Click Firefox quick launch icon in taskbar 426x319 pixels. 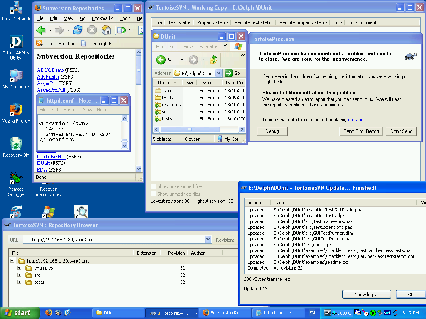(49, 313)
